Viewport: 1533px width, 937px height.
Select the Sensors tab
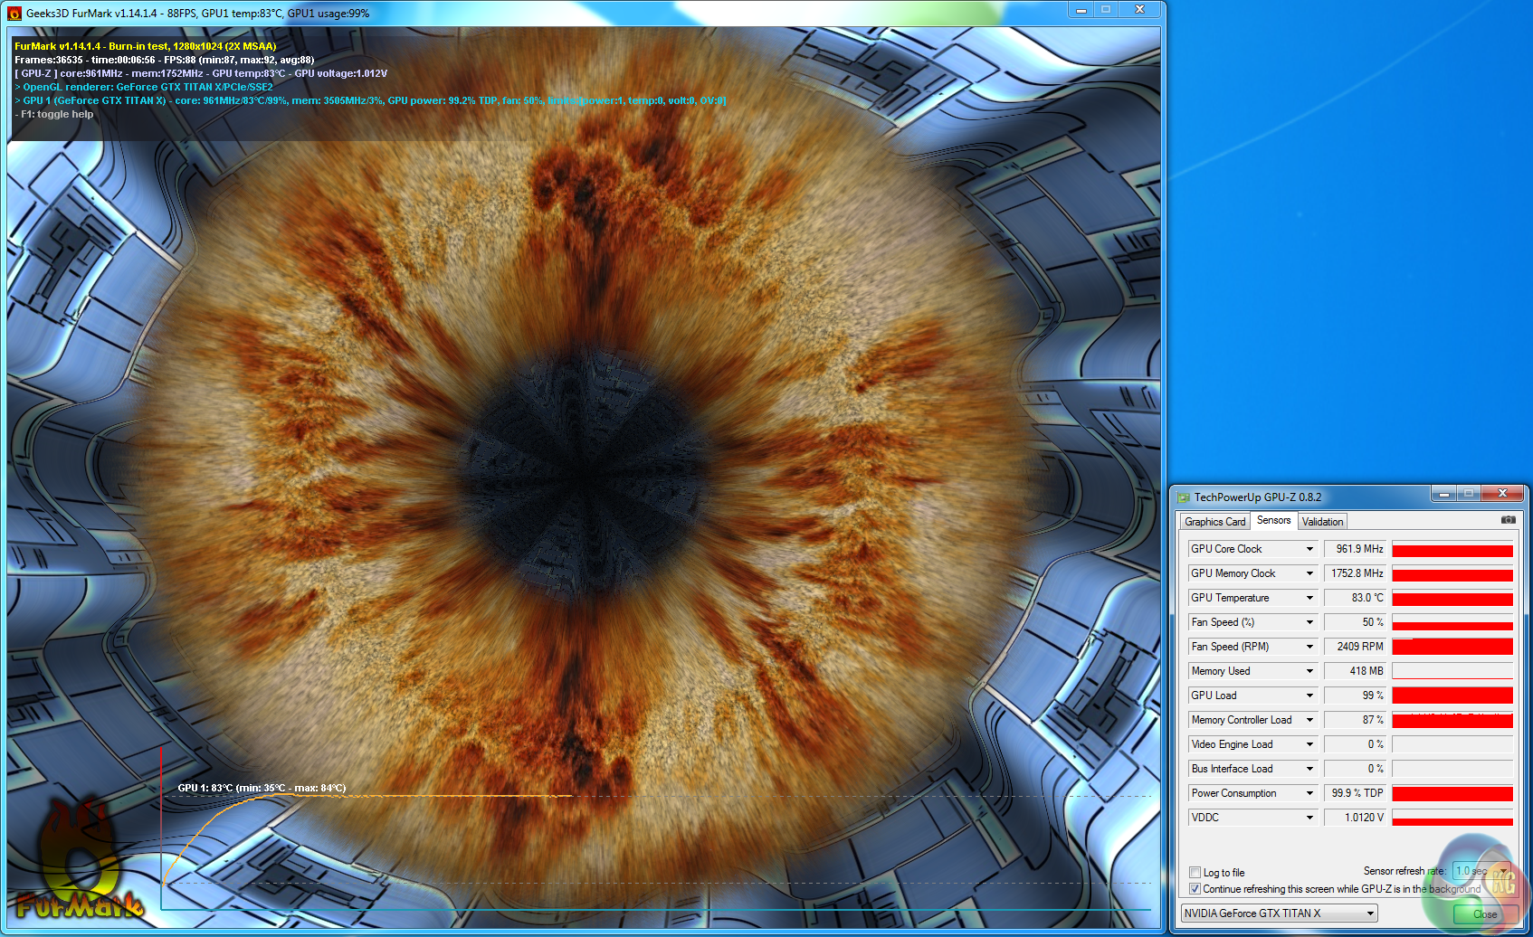click(1273, 520)
